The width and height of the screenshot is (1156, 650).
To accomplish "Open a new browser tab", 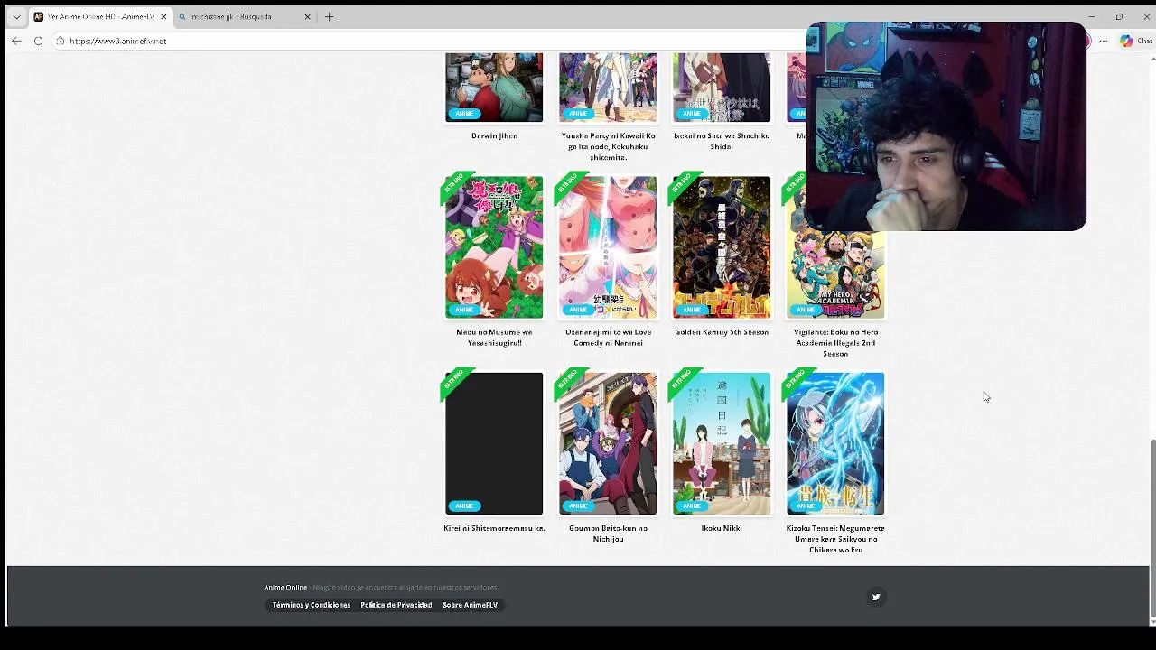I will pos(329,16).
